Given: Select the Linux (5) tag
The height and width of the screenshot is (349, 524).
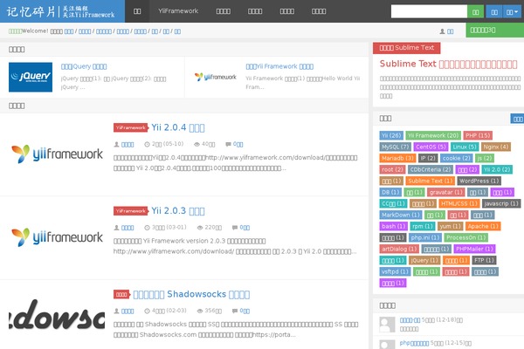Looking at the screenshot, I should point(465,147).
